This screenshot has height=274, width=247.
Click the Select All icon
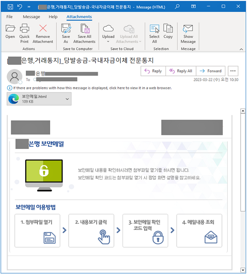(154, 30)
